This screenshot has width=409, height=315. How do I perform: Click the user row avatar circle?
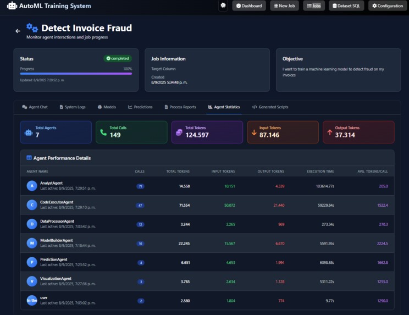click(32, 300)
